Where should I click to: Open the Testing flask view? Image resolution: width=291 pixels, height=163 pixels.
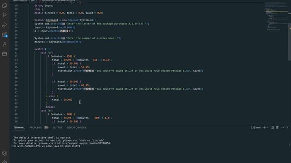pos(5,44)
